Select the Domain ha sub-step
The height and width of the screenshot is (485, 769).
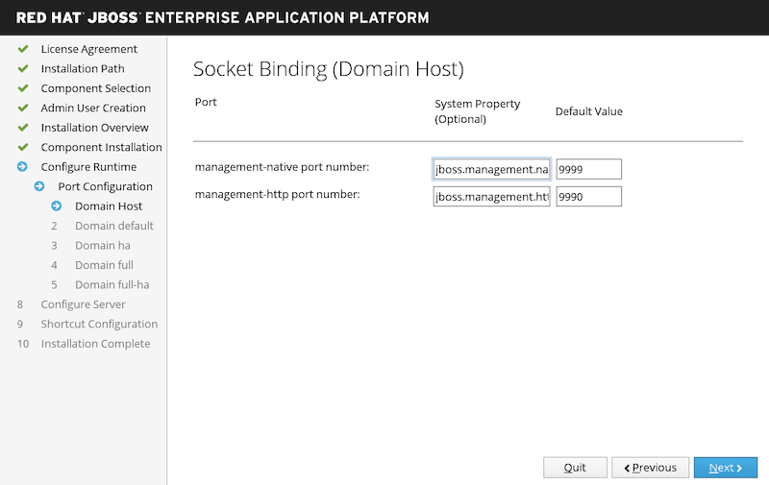click(103, 245)
